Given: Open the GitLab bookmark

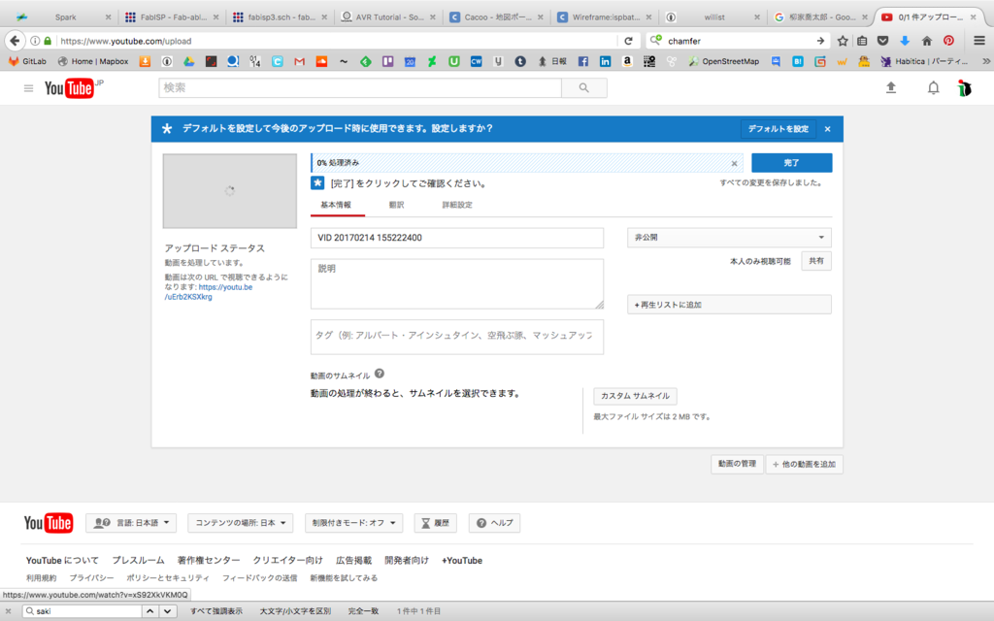Looking at the screenshot, I should tap(27, 61).
